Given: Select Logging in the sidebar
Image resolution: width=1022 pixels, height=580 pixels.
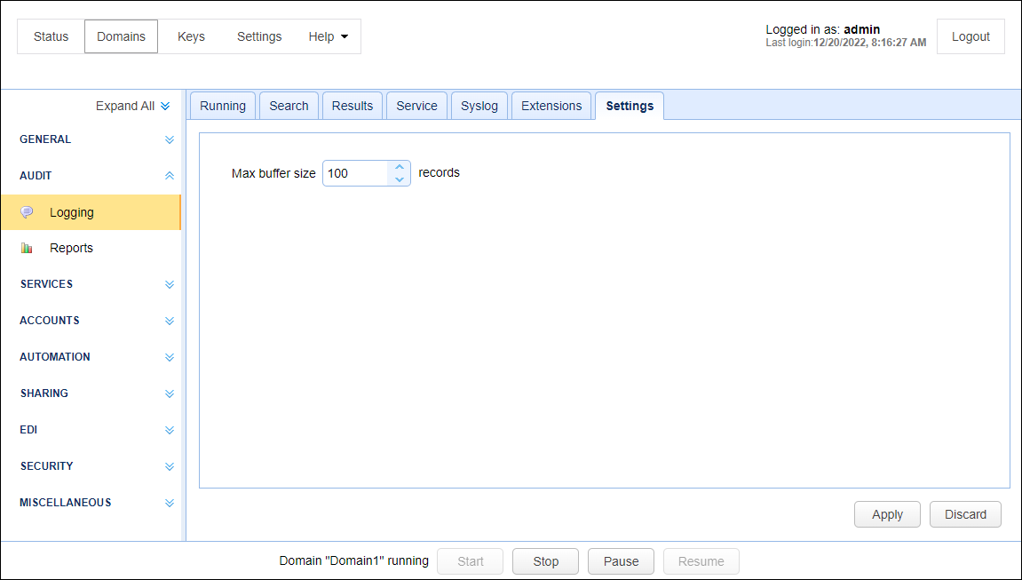Looking at the screenshot, I should point(91,212).
